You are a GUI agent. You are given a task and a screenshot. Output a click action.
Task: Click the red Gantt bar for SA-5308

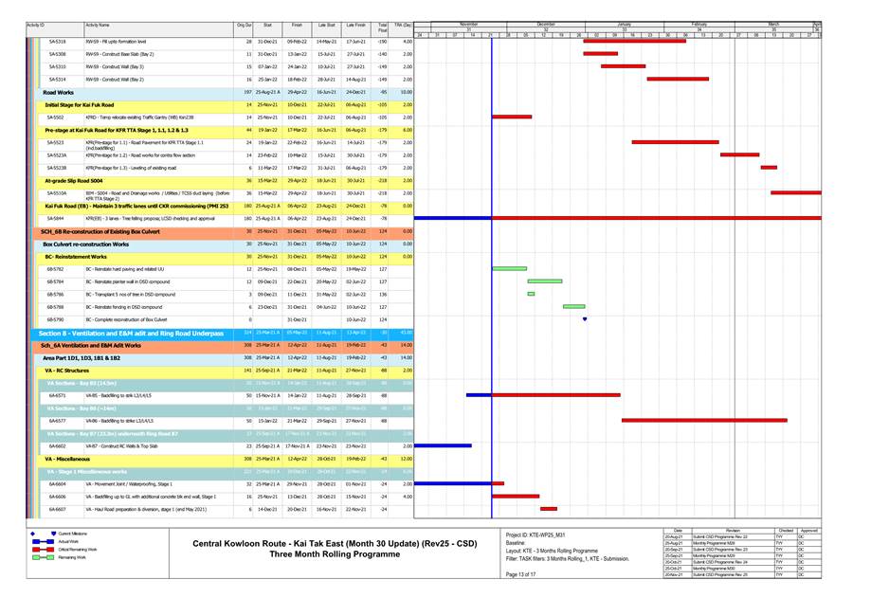(x=600, y=54)
